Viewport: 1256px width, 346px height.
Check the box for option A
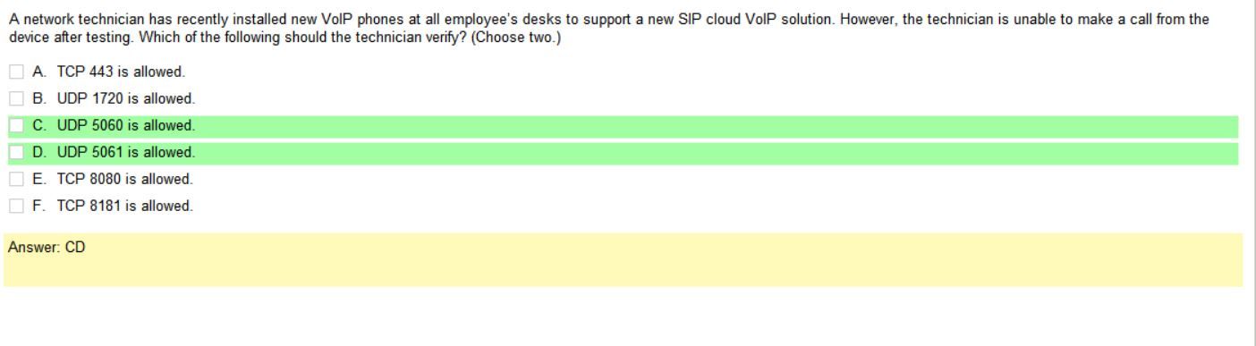[17, 71]
